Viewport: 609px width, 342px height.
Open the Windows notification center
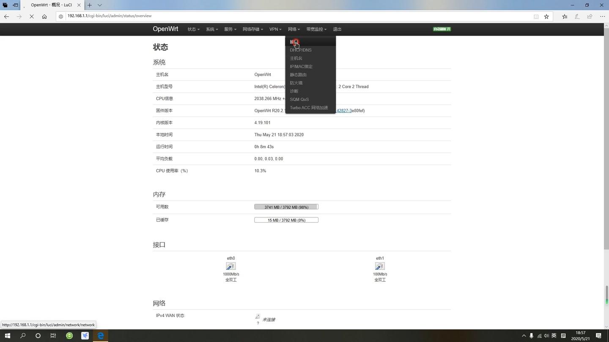[x=599, y=336]
